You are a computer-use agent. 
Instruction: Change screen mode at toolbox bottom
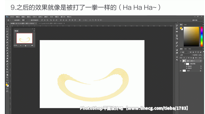[x=7, y=91]
